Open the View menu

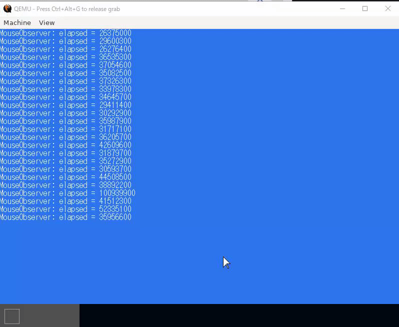[47, 22]
